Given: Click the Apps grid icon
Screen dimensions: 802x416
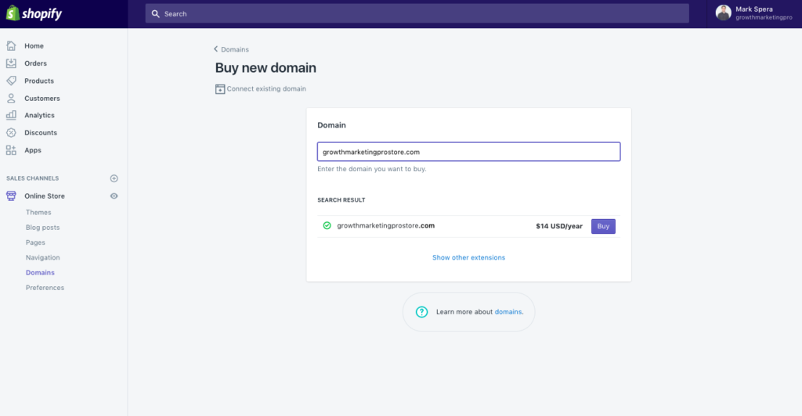Looking at the screenshot, I should click(11, 150).
